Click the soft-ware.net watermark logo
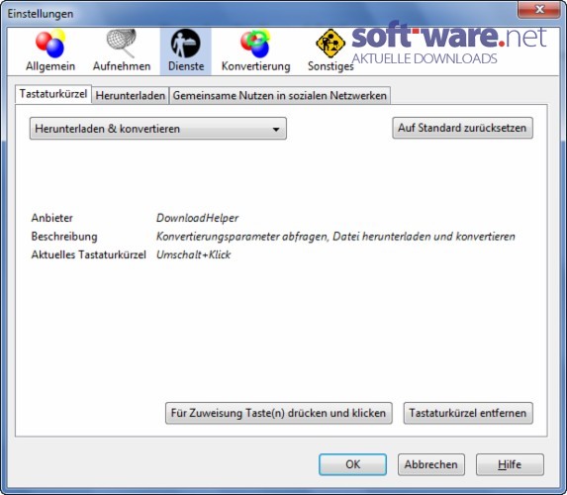This screenshot has height=495, width=567. point(449,44)
